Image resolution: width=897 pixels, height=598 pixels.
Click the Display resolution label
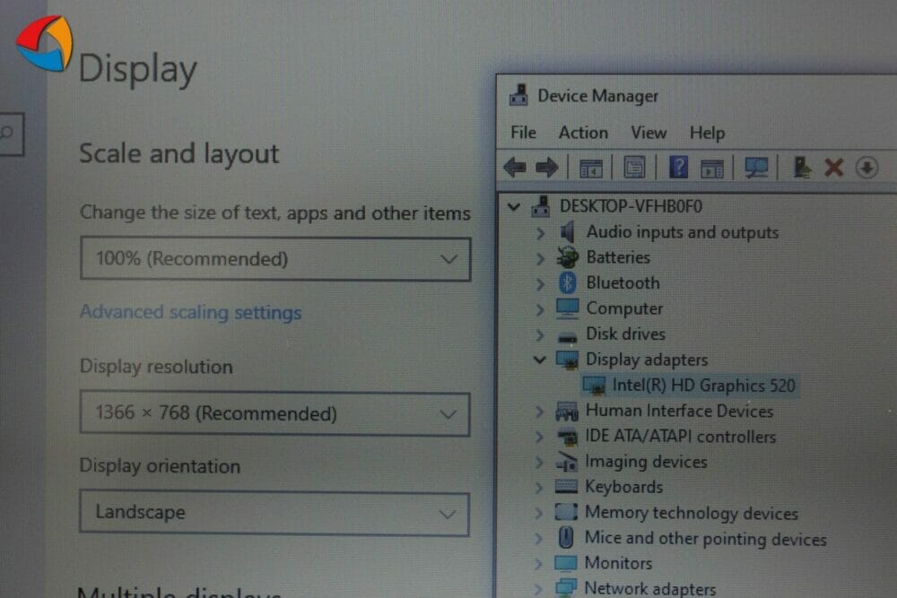pos(156,367)
